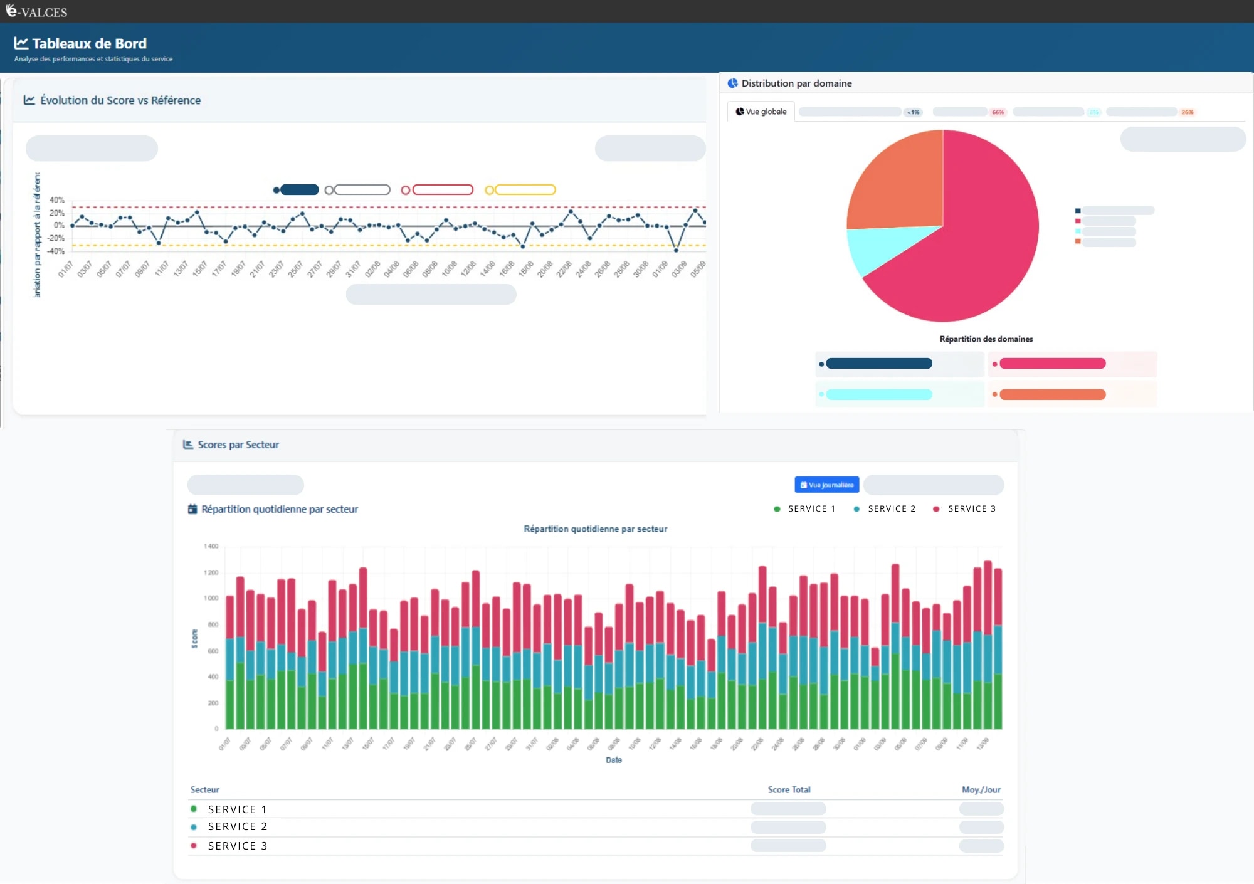Click the bar-chart icon beside Scores par Secteur
This screenshot has width=1254, height=884.
pos(187,445)
